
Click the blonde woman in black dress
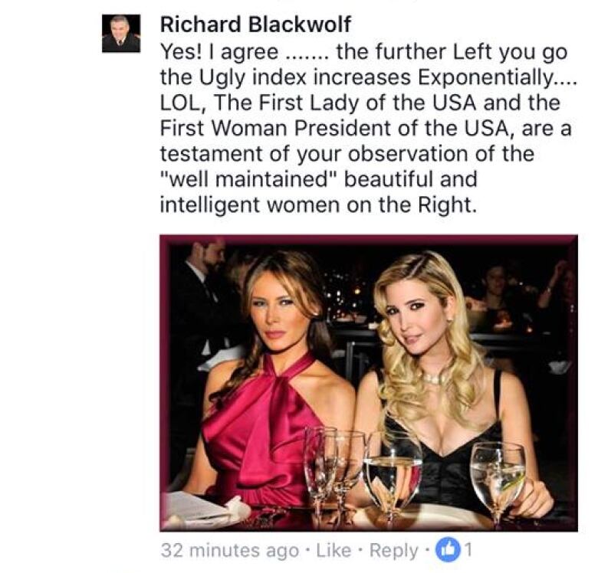450,381
